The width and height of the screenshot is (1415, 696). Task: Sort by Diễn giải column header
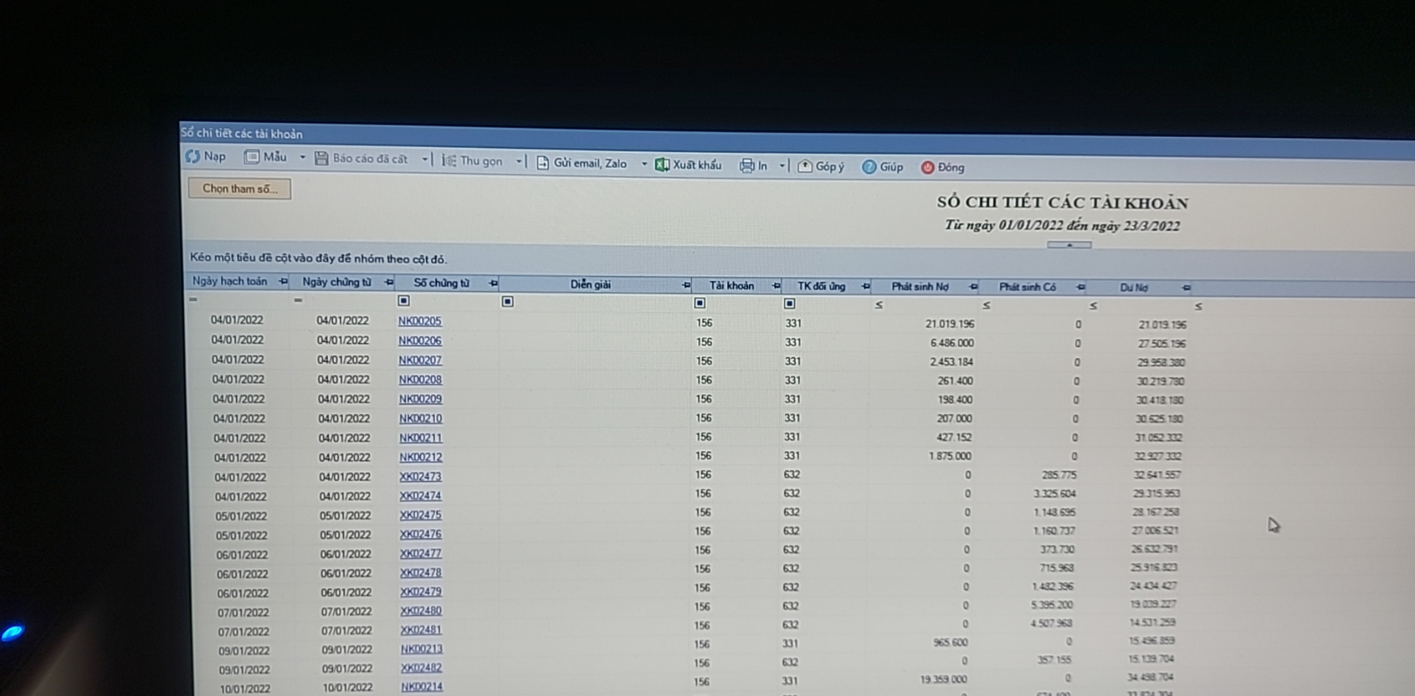pyautogui.click(x=591, y=284)
